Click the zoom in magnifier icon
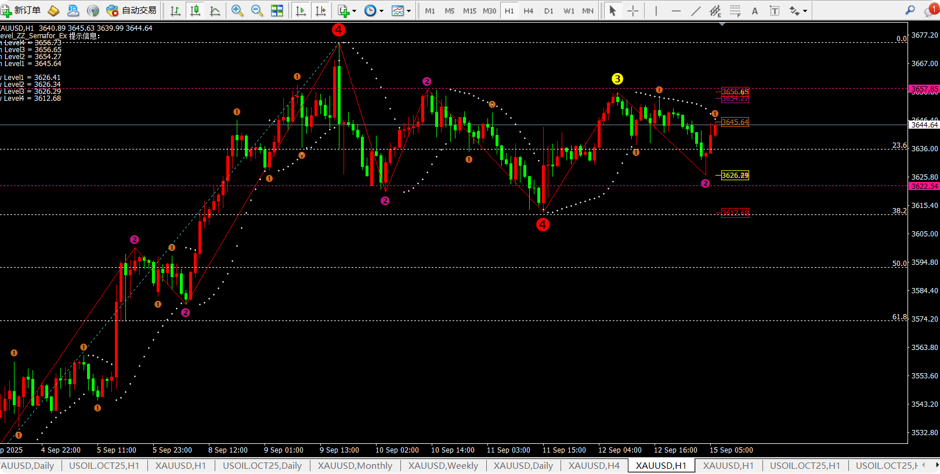The height and width of the screenshot is (474, 940). [x=237, y=10]
